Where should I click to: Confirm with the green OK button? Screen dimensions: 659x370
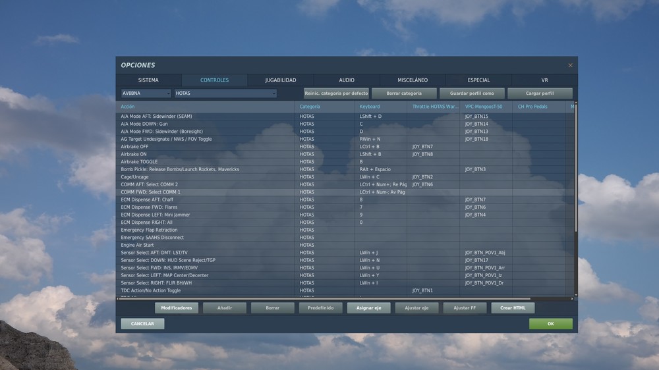click(550, 324)
